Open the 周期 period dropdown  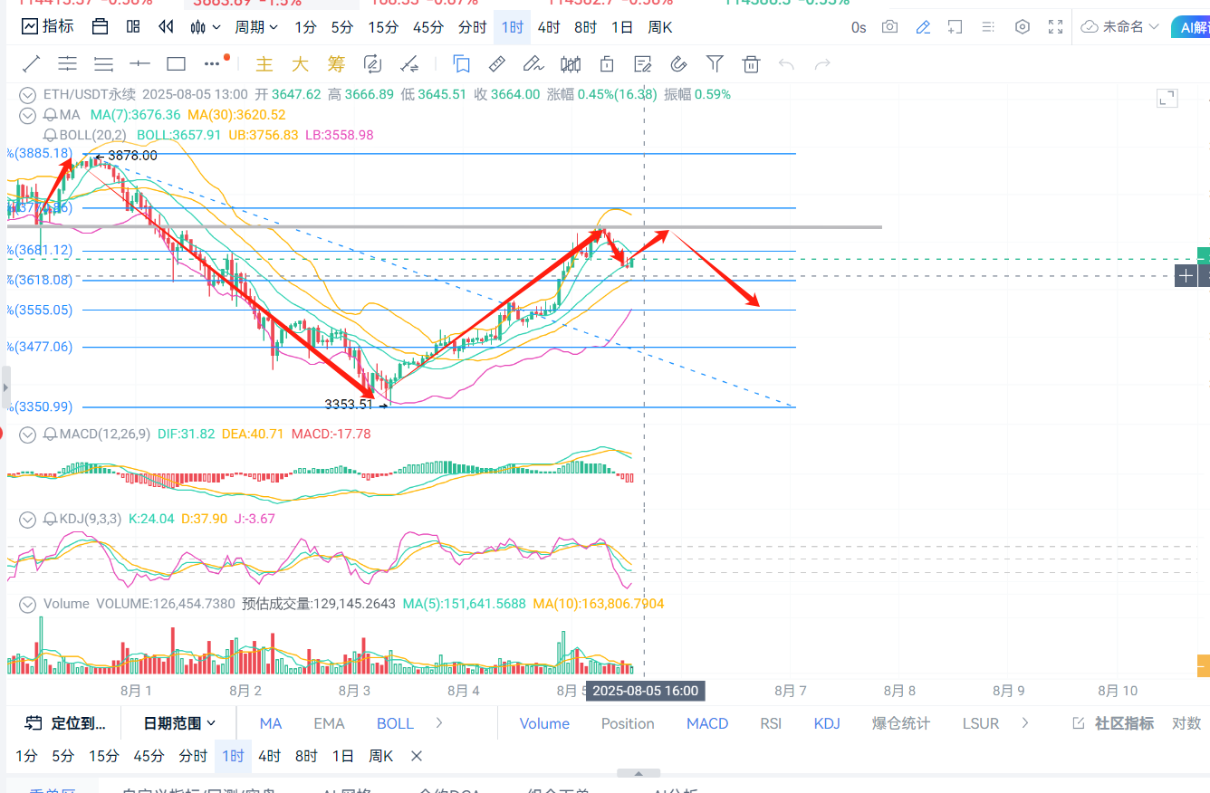click(256, 27)
